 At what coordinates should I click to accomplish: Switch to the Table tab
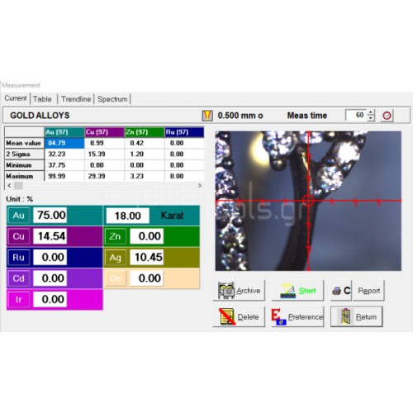[42, 99]
